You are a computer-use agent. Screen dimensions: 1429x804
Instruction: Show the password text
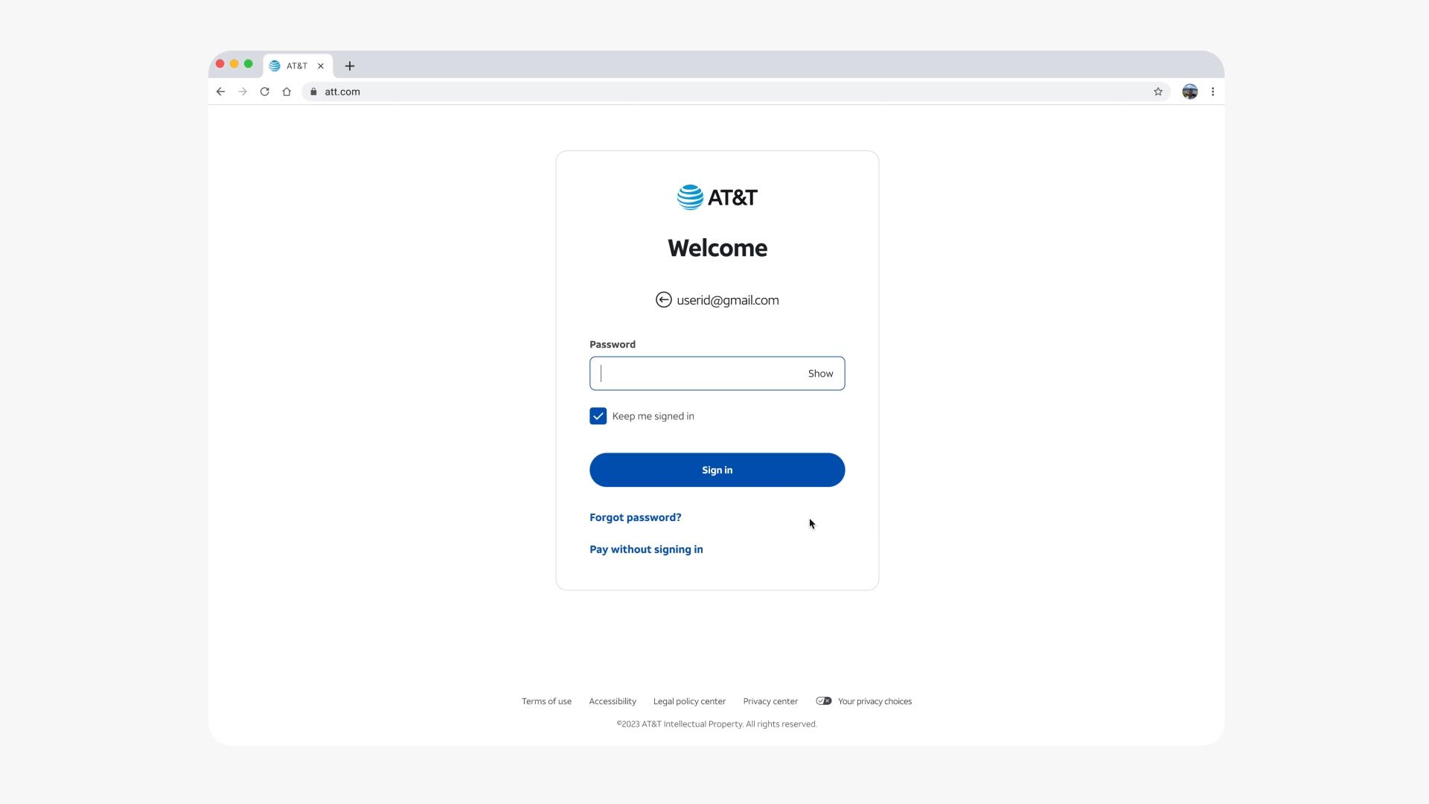tap(821, 374)
